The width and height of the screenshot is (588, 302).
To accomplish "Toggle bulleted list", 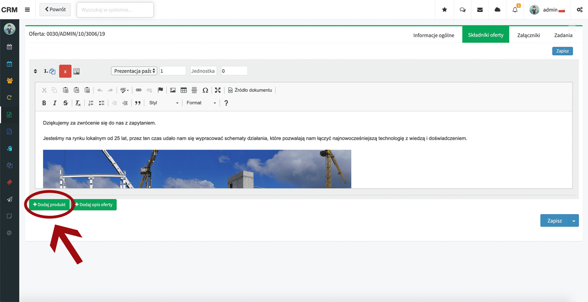I will pos(102,103).
